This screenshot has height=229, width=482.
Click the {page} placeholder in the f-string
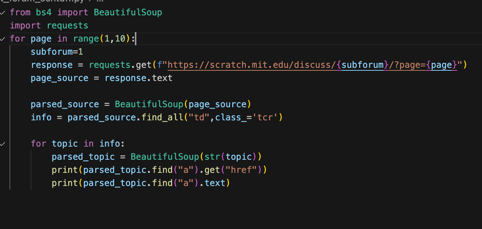(x=442, y=65)
